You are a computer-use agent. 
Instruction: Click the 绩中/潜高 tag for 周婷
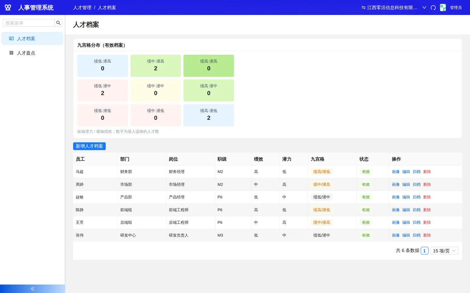[321, 185]
